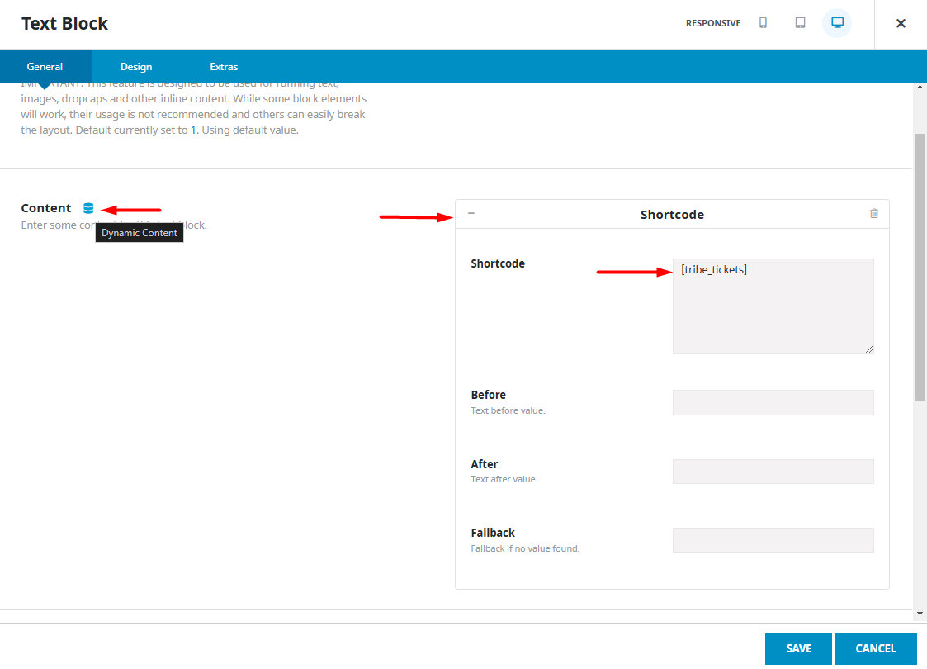Click the X to close Text Block settings
The width and height of the screenshot is (927, 669).
(901, 23)
